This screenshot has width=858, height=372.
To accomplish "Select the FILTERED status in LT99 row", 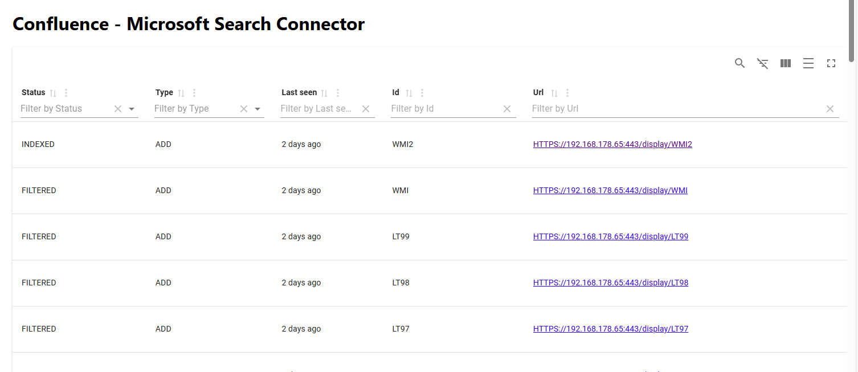I will (x=39, y=237).
